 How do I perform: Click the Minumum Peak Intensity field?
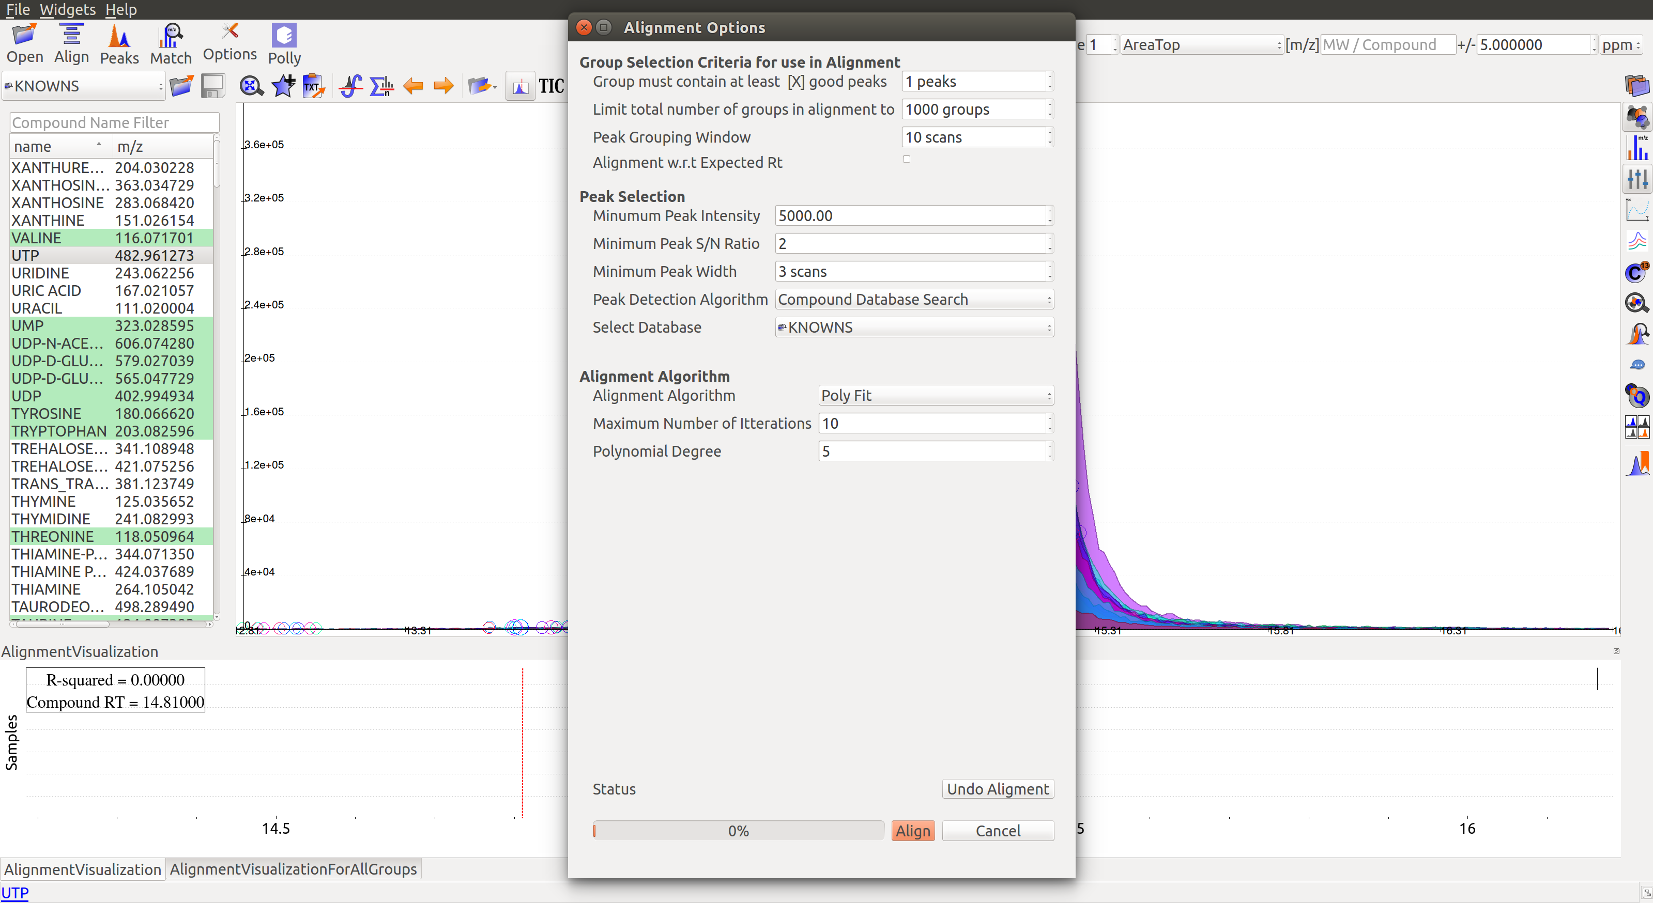click(x=914, y=216)
